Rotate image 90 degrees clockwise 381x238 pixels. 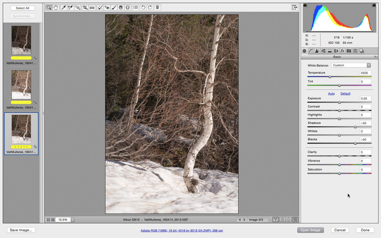pos(150,7)
